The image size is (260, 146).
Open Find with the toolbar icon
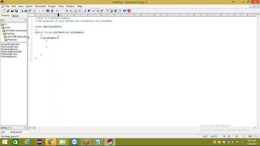tap(67, 11)
